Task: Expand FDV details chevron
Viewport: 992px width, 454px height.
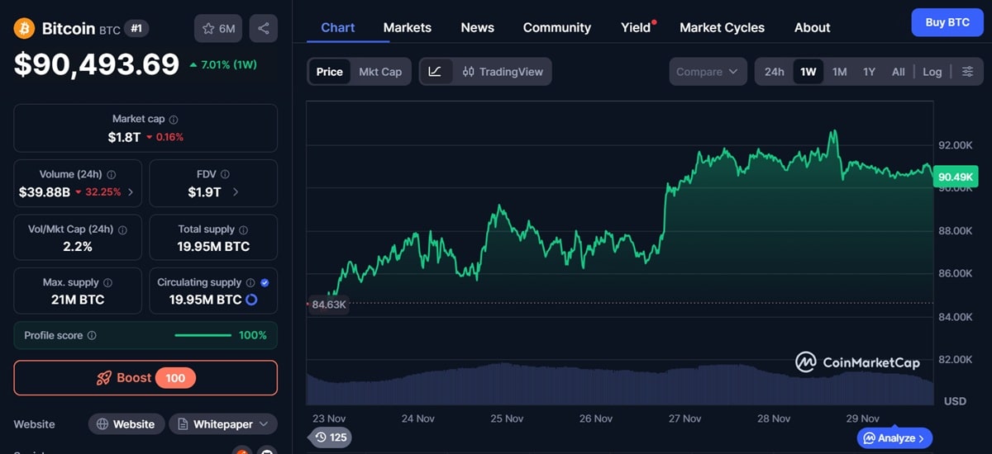Action: pyautogui.click(x=236, y=192)
